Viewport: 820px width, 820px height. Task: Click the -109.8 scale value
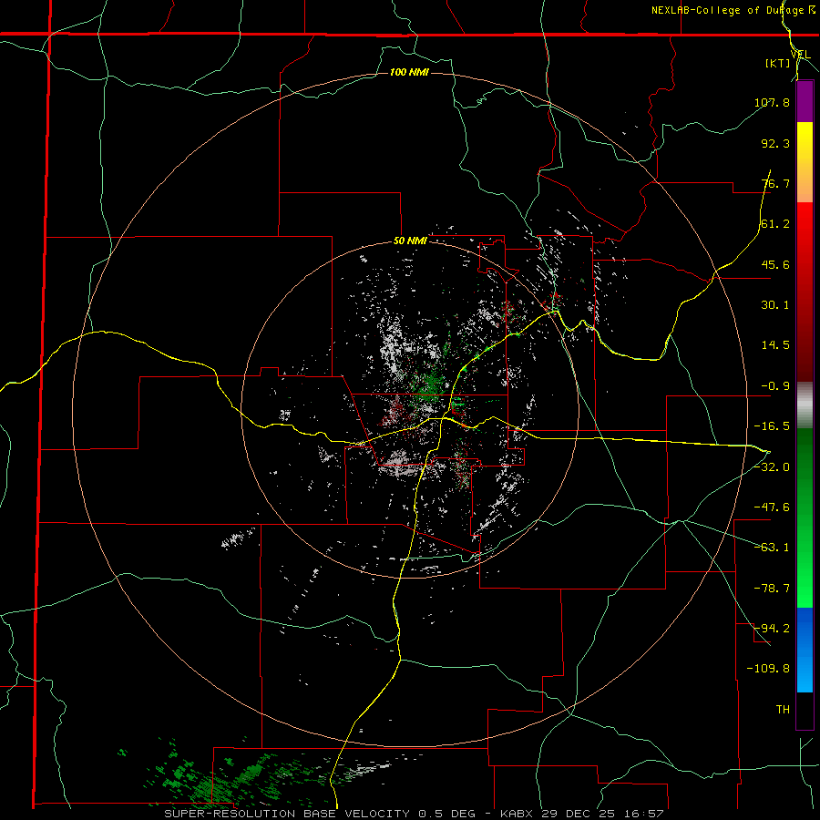[768, 669]
